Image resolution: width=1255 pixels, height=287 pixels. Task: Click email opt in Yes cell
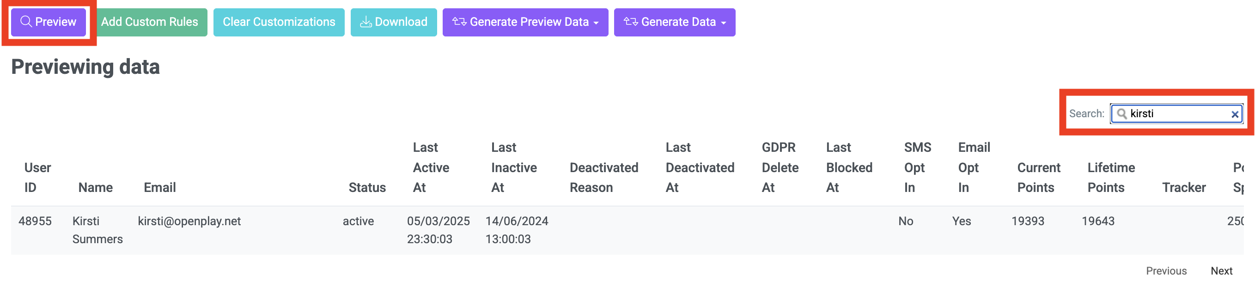pyautogui.click(x=962, y=221)
